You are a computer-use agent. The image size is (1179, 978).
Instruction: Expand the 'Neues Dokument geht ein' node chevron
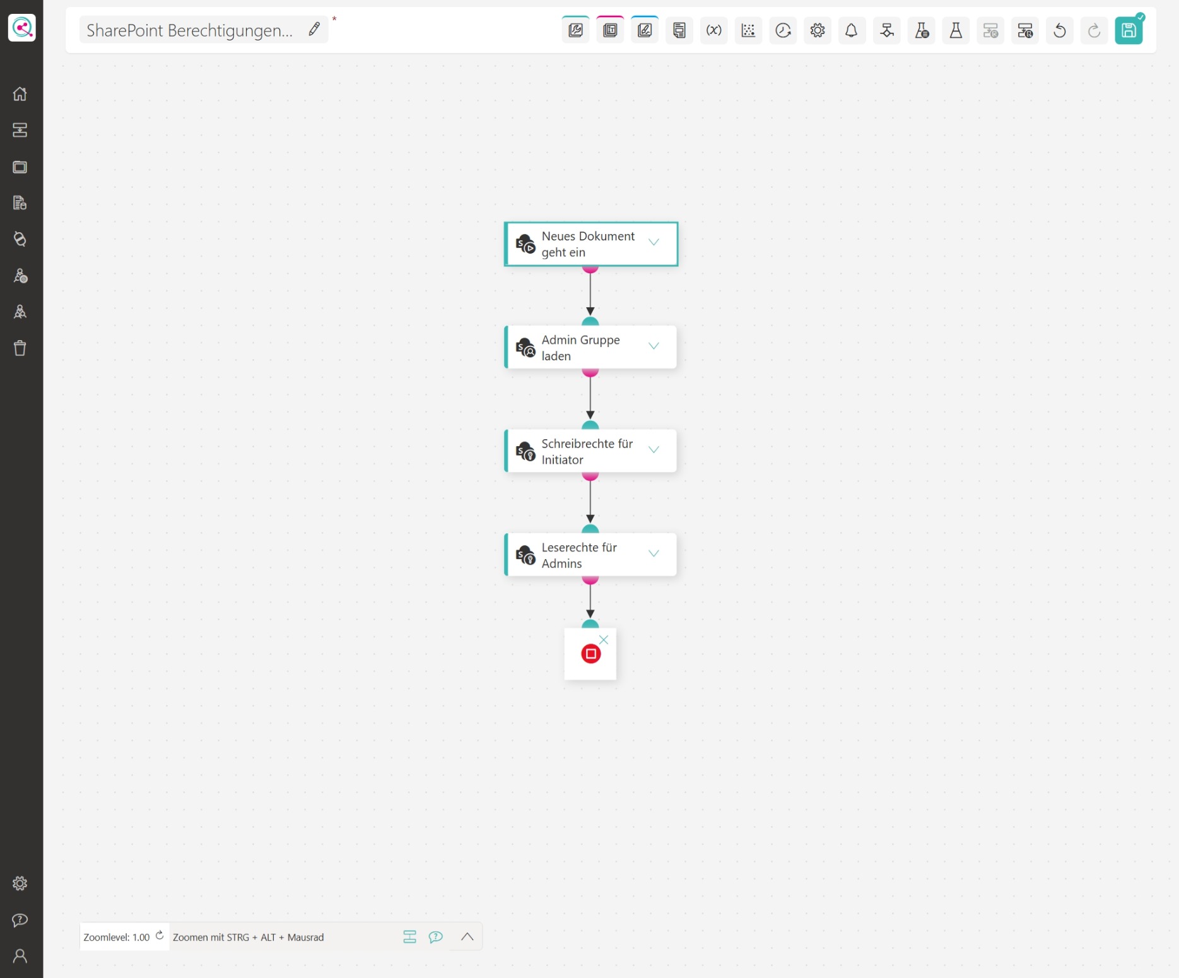[x=654, y=242]
